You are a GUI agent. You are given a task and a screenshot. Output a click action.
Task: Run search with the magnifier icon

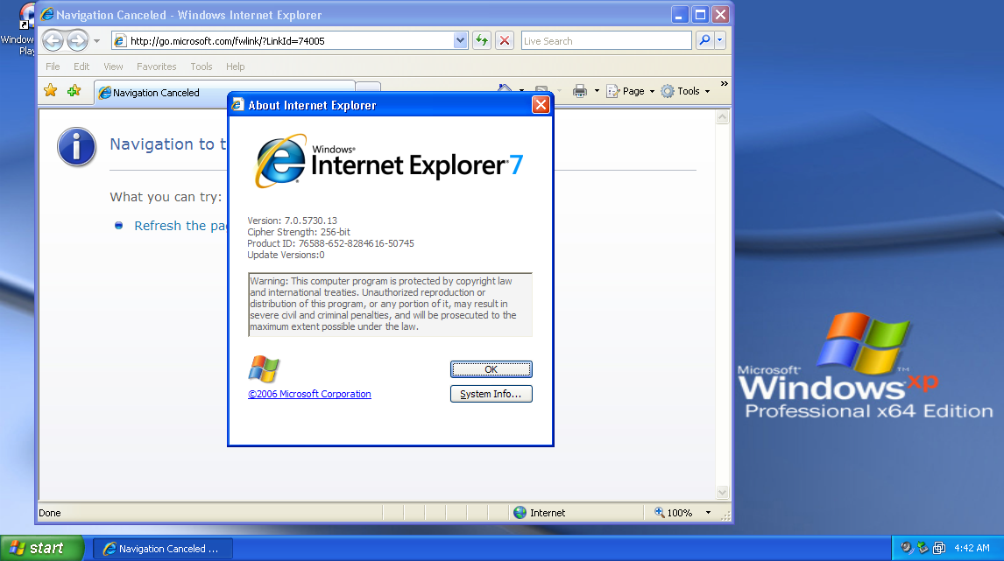(704, 40)
